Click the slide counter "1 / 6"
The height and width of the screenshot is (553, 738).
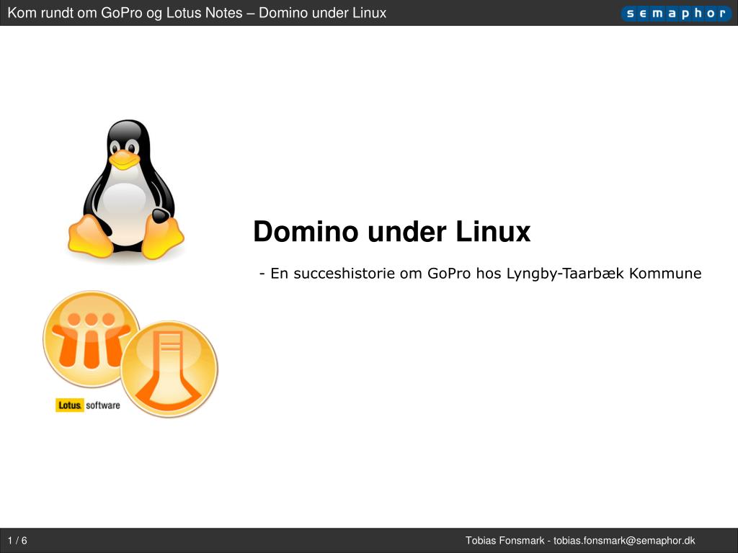click(17, 540)
